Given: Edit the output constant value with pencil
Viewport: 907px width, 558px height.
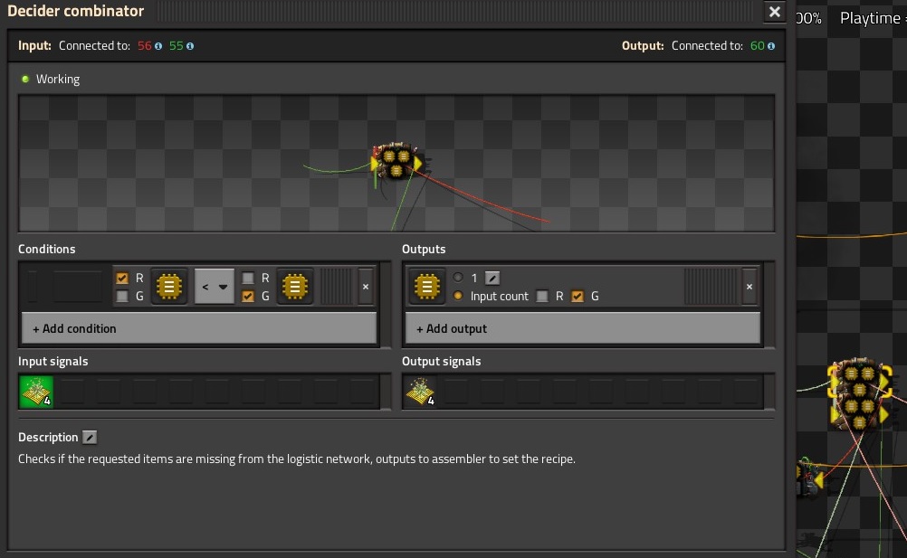Looking at the screenshot, I should click(x=492, y=279).
